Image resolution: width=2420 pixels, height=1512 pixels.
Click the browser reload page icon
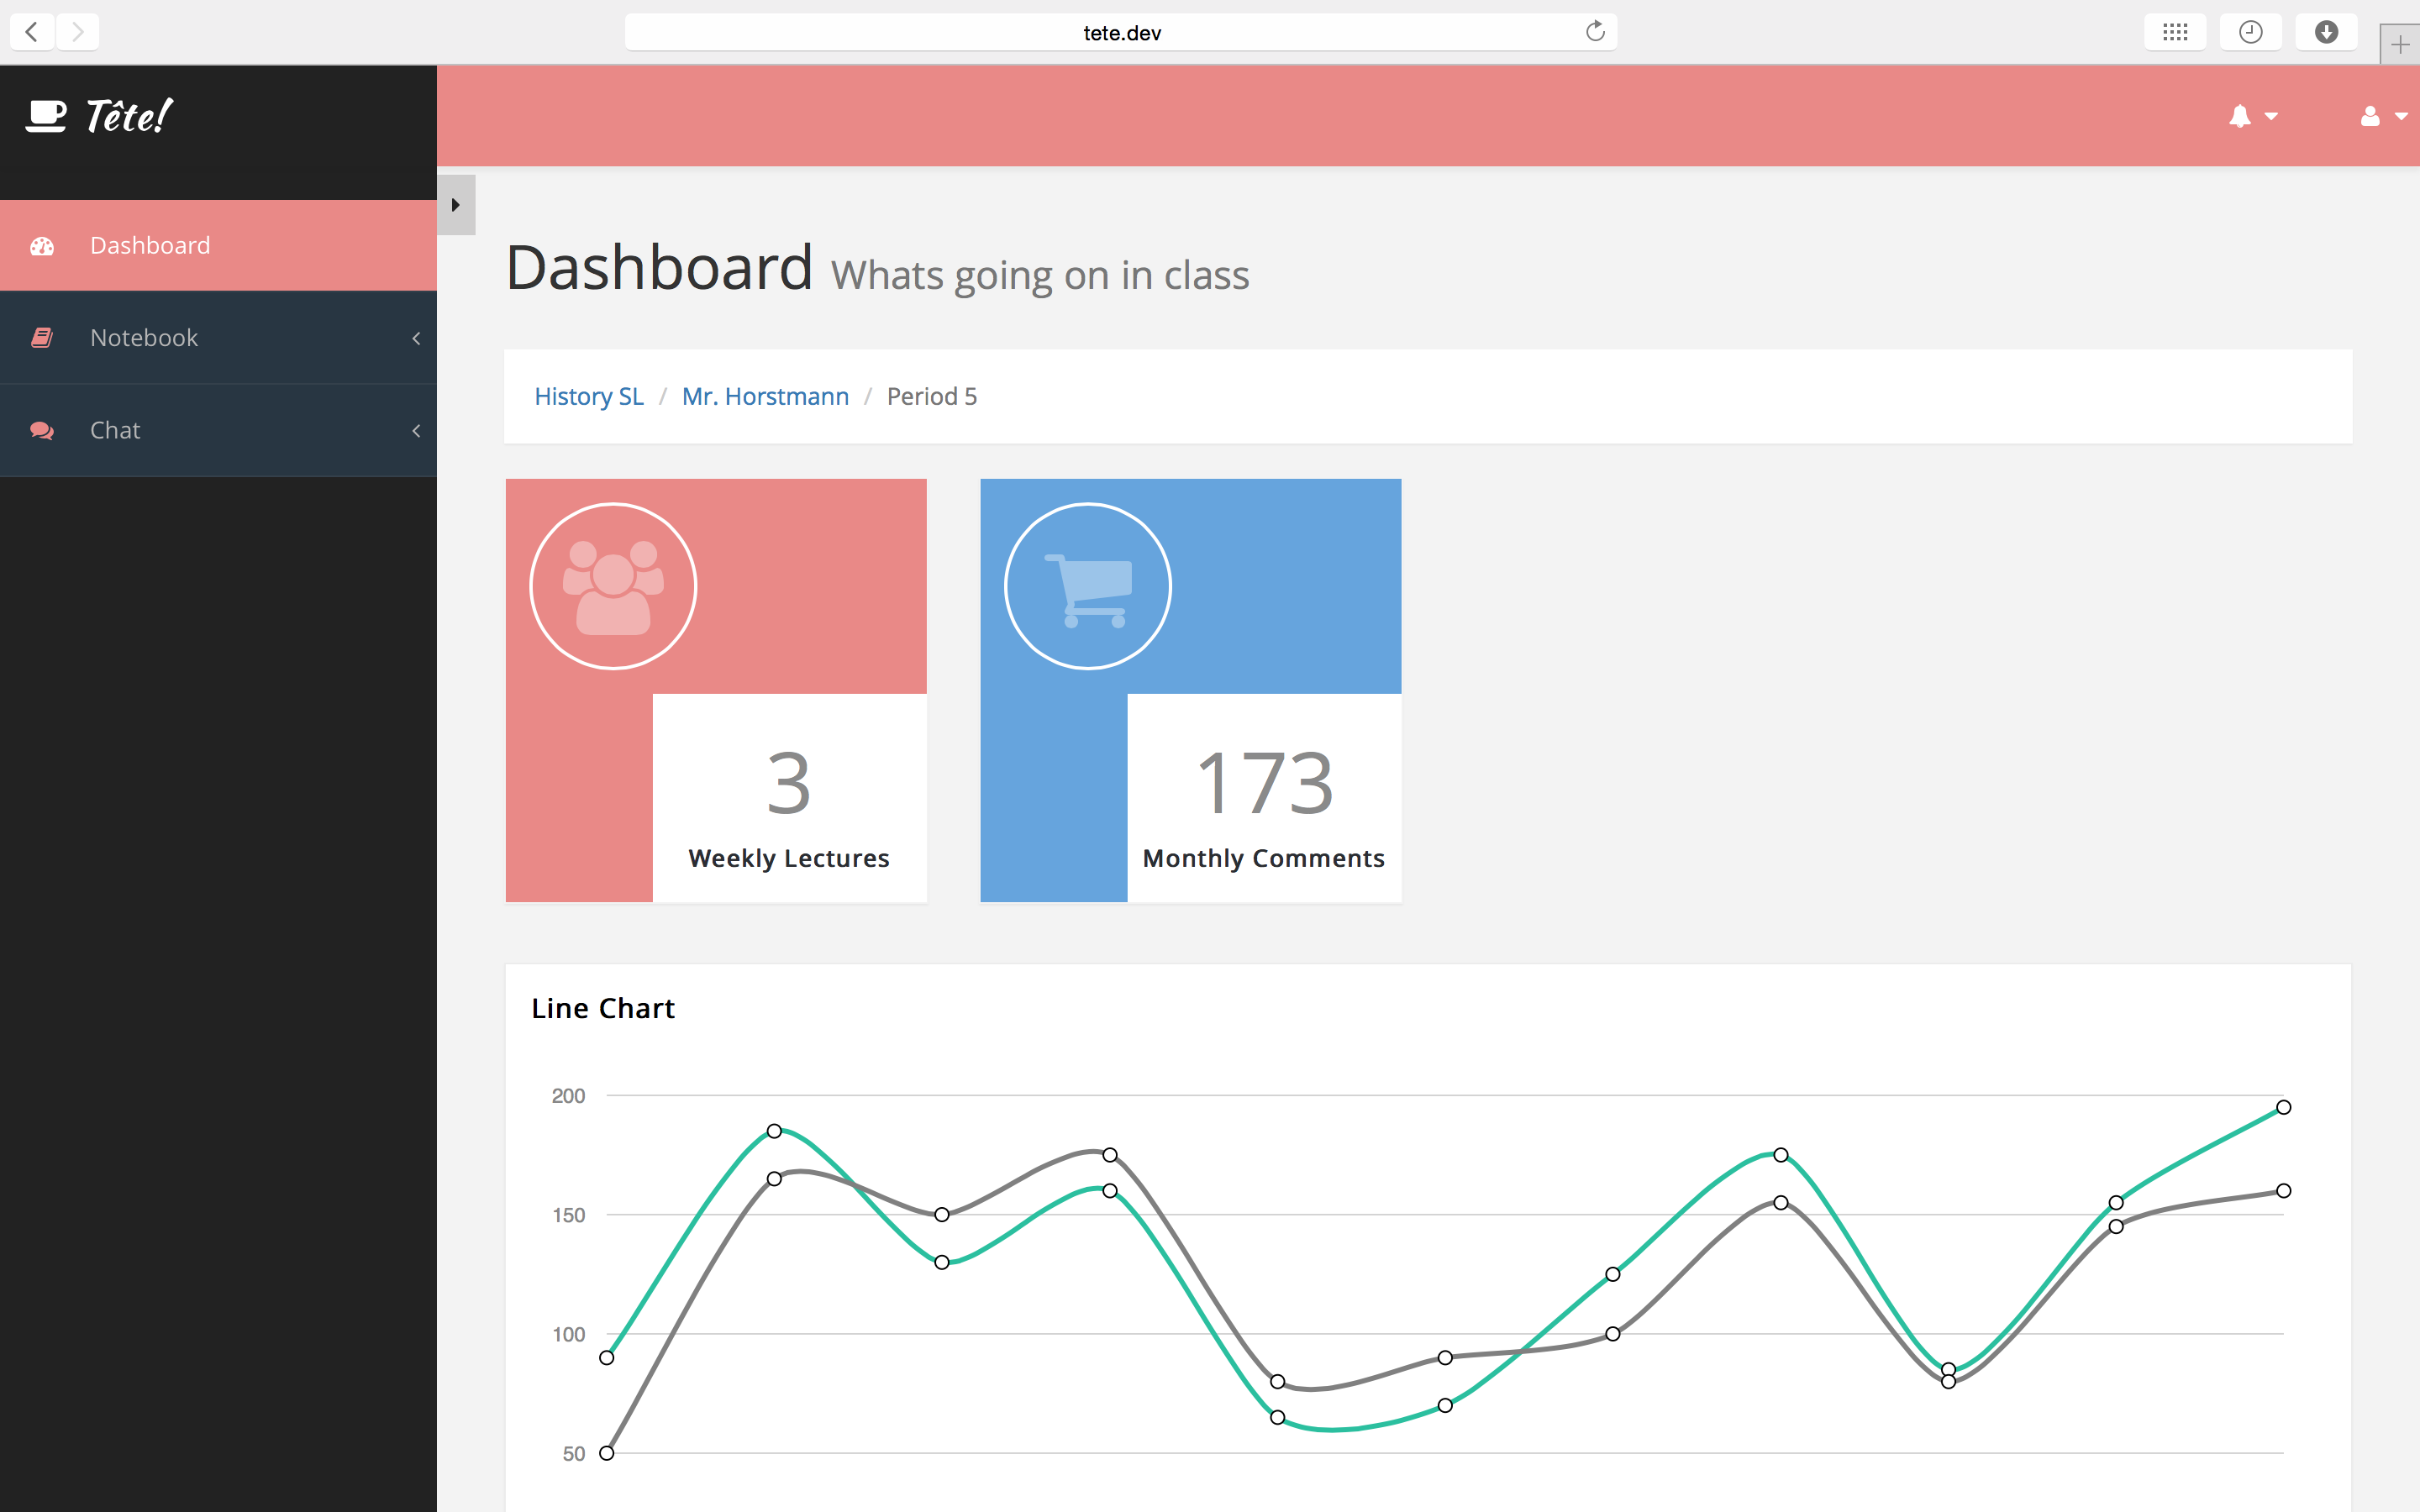coord(1595,32)
